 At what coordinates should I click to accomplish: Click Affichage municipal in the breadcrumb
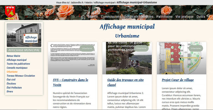pyautogui.click(x=104, y=2)
